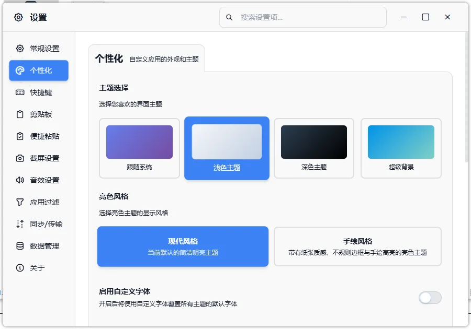Click the purple gradient preview of 跟随系统
Viewport: 471px width, 329px height.
[x=139, y=142]
